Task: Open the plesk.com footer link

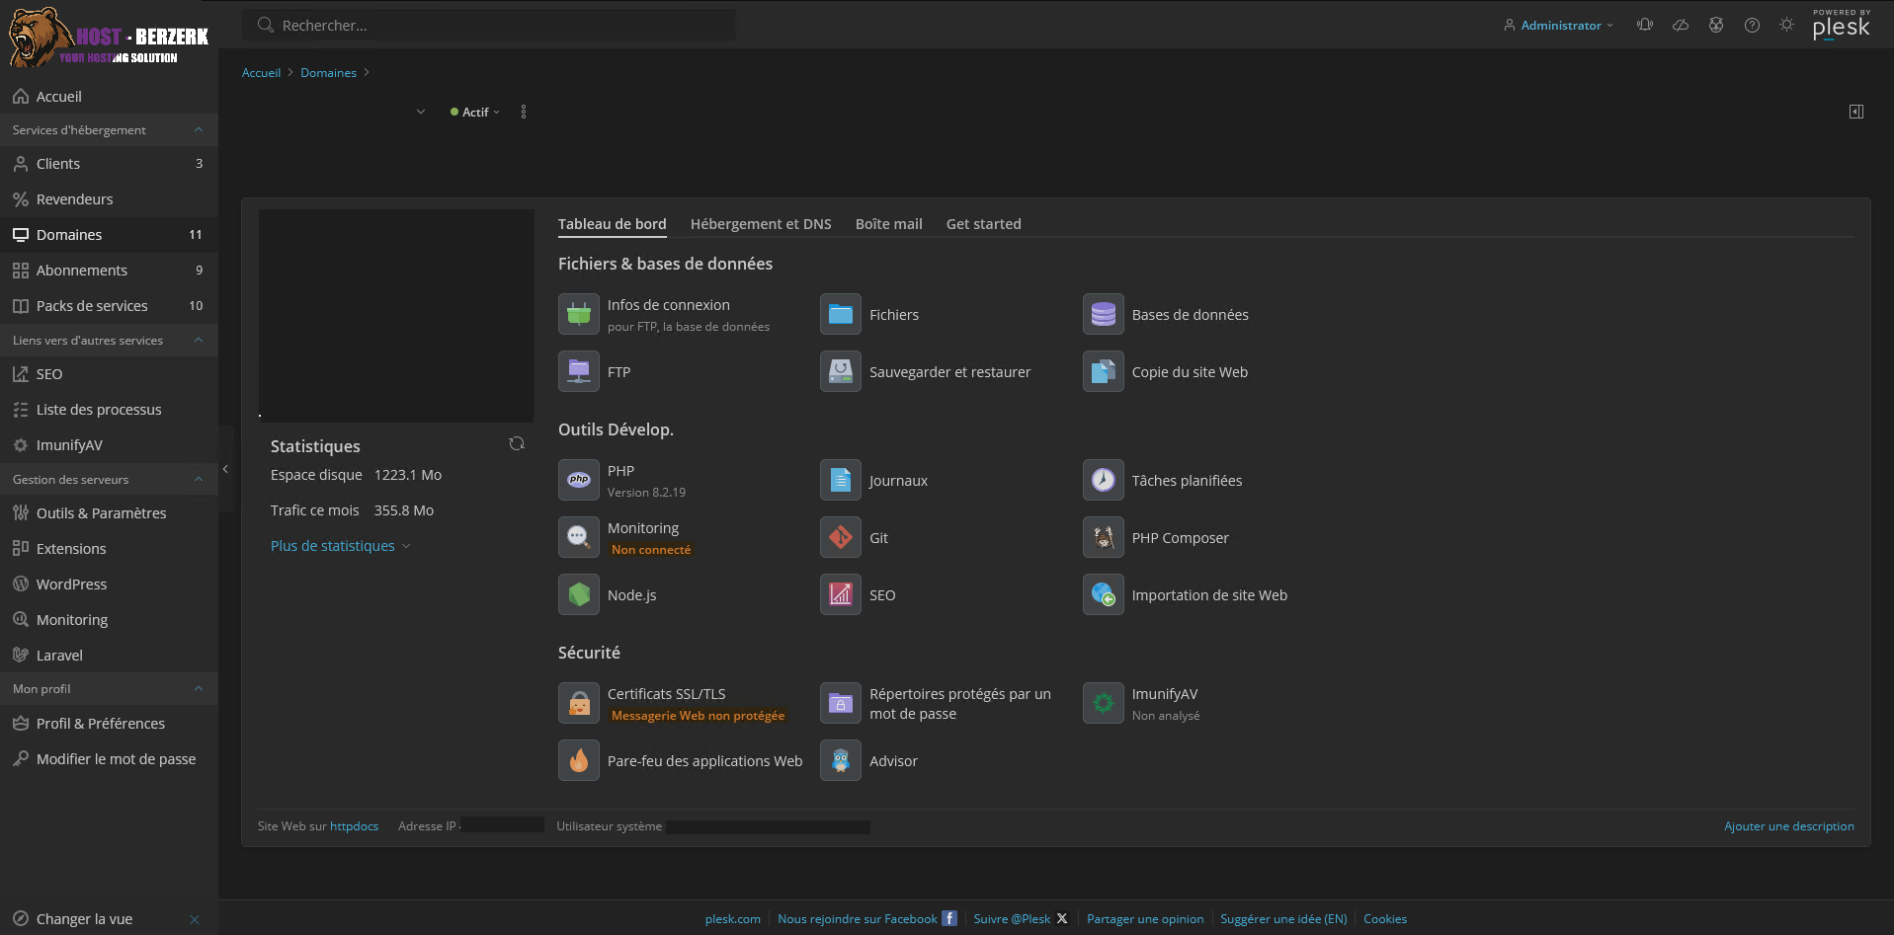Action: [733, 919]
